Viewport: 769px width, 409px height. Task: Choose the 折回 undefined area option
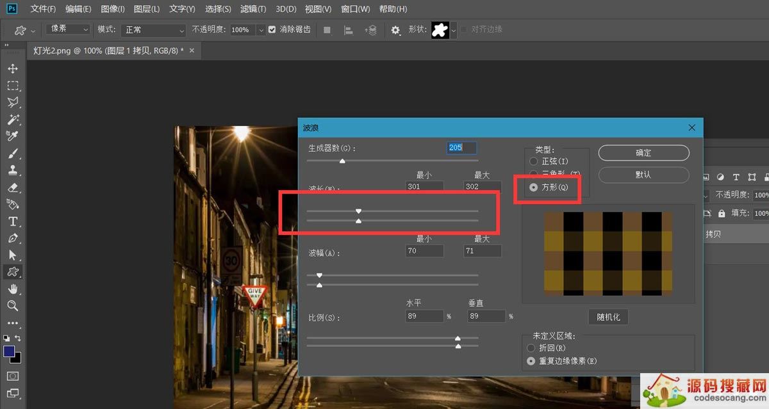click(x=531, y=348)
